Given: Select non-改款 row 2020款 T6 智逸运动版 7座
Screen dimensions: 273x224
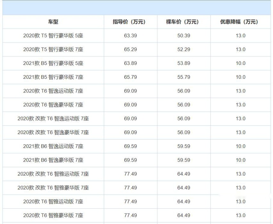Looking at the screenshot, I should point(53,91).
